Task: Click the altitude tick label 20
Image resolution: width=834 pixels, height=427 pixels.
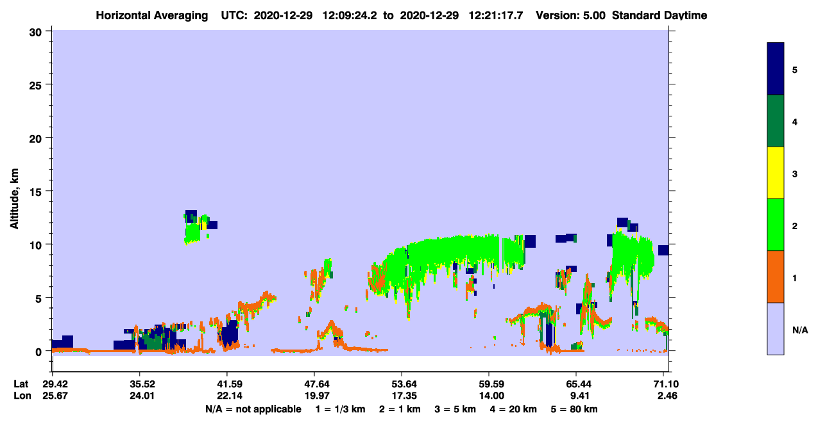Action: [x=36, y=138]
